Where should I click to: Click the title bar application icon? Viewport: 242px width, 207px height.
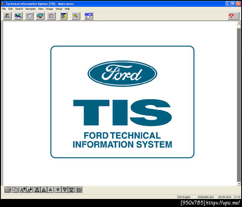tap(3, 4)
